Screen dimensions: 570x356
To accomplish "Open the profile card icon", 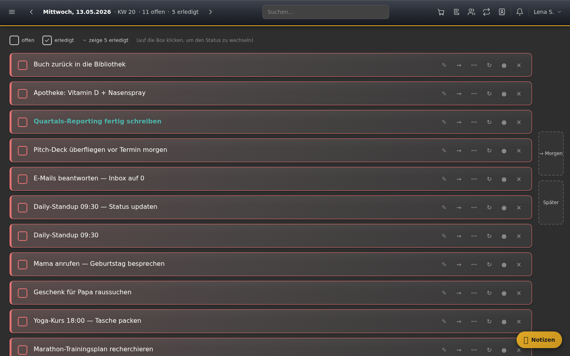I will (502, 12).
